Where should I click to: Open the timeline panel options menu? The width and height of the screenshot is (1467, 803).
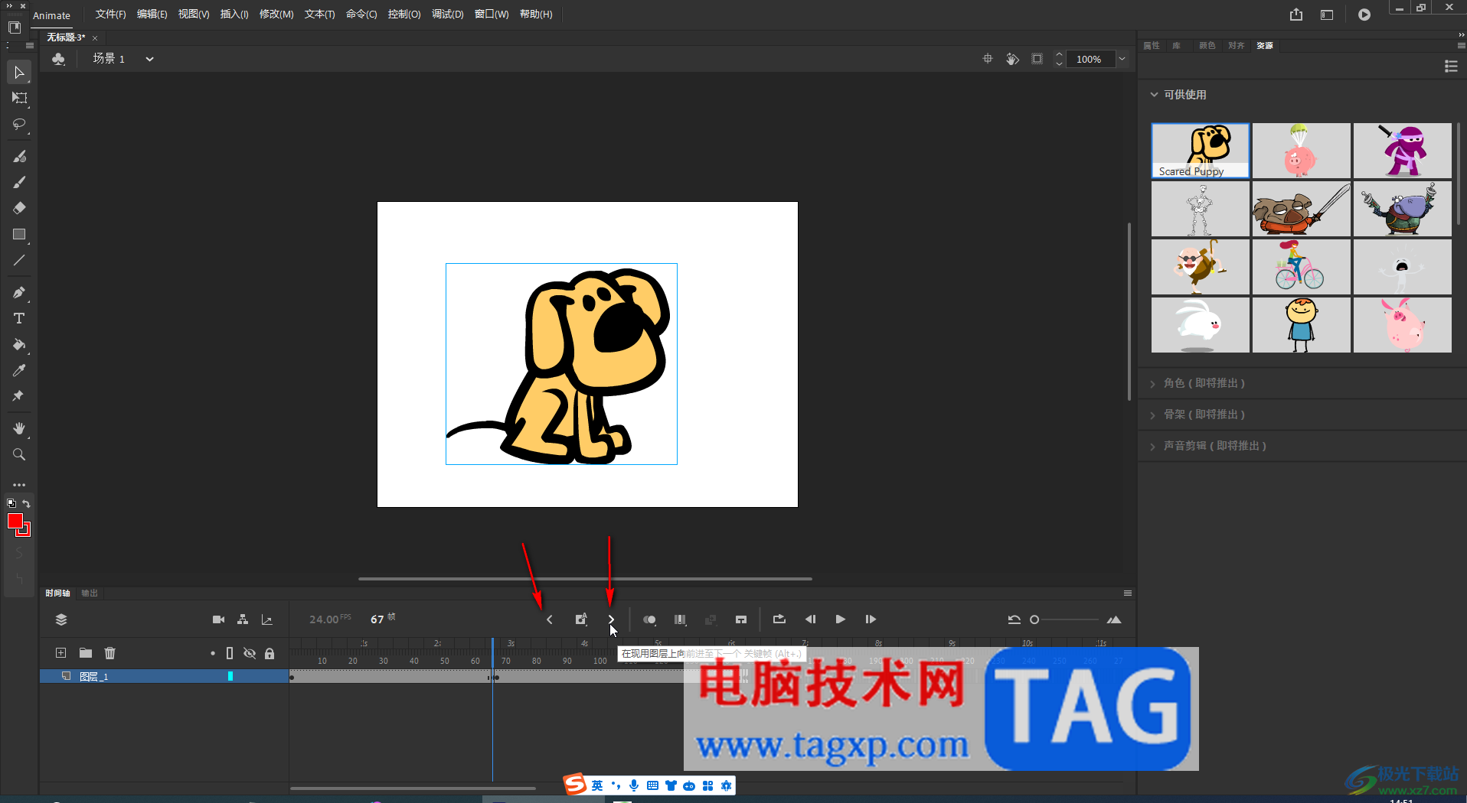(x=1128, y=593)
